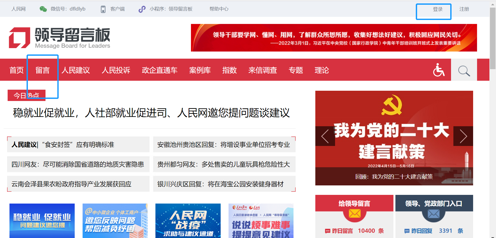Click 微信号：dfldlyb text
The width and height of the screenshot is (496, 238).
click(68, 9)
